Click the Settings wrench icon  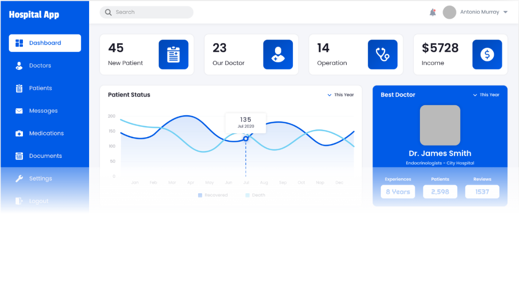point(19,179)
